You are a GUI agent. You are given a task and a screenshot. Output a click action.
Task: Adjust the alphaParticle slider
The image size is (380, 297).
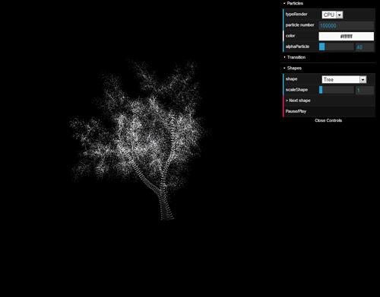(x=337, y=46)
